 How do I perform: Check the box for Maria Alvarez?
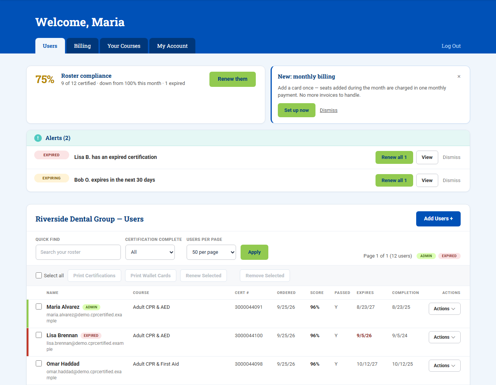39,306
